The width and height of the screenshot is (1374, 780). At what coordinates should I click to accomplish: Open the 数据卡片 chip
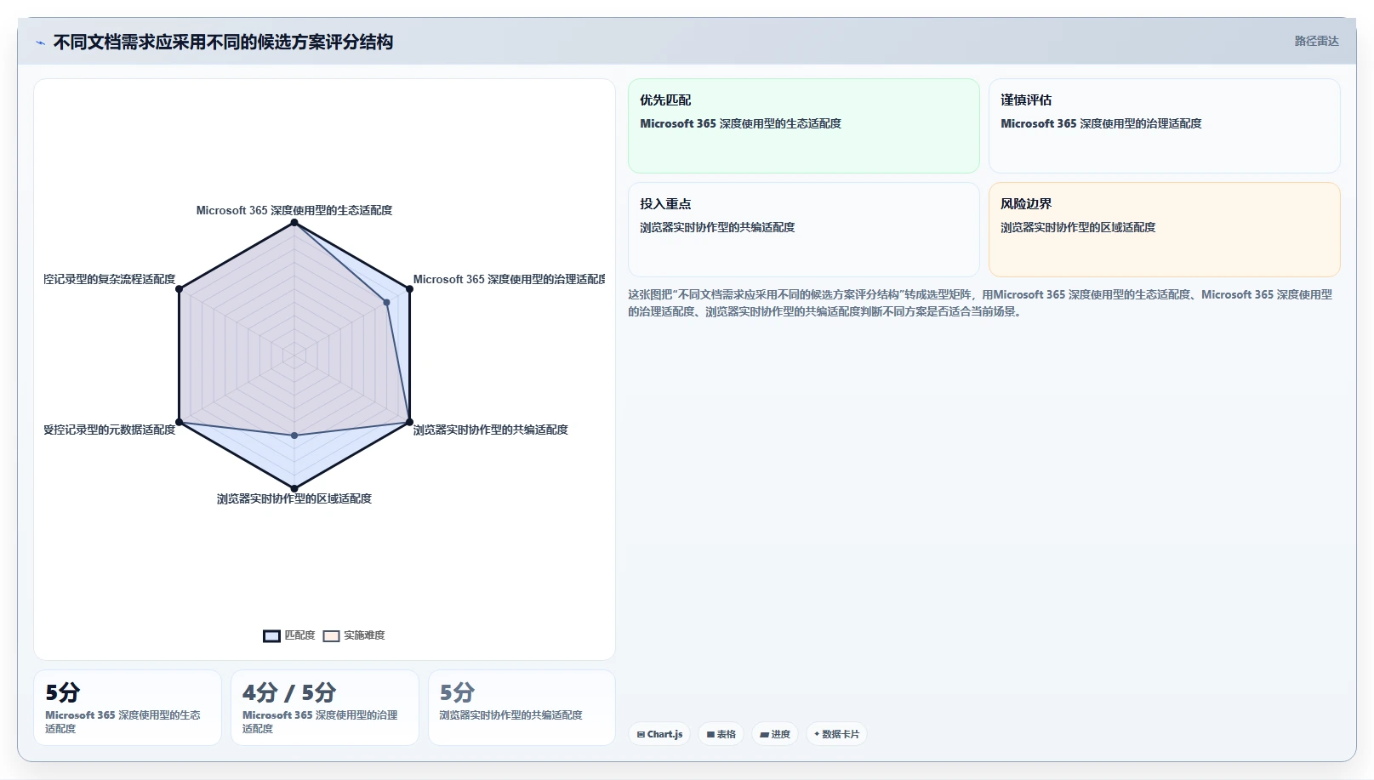pos(836,734)
